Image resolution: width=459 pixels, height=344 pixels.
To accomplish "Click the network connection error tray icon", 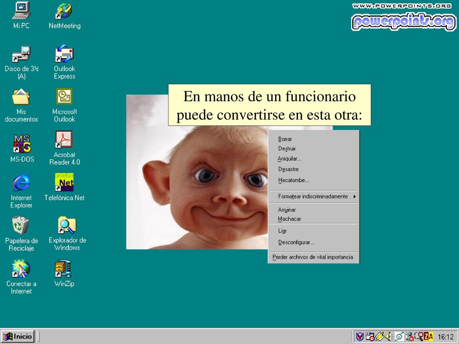I will pos(410,336).
